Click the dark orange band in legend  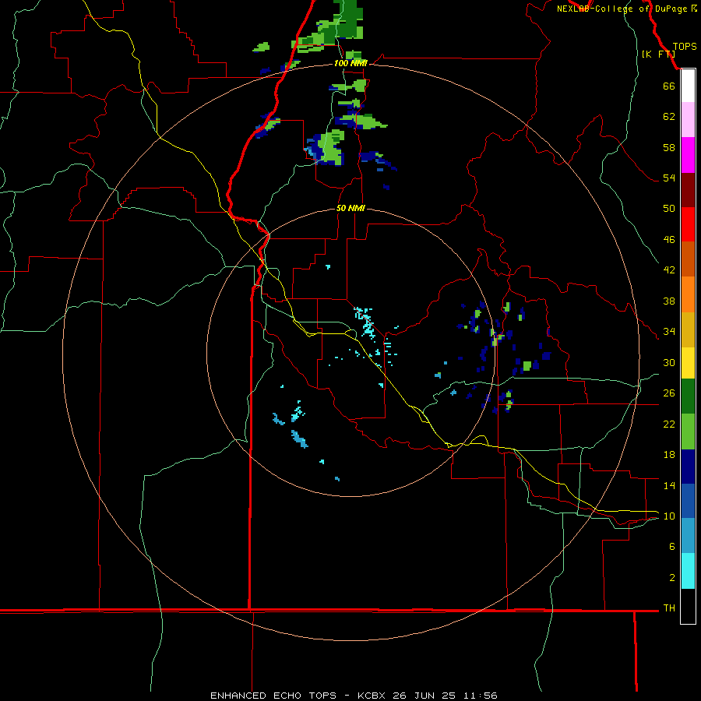pos(688,259)
